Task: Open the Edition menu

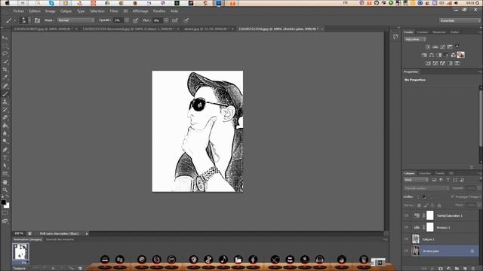Action: coord(35,11)
